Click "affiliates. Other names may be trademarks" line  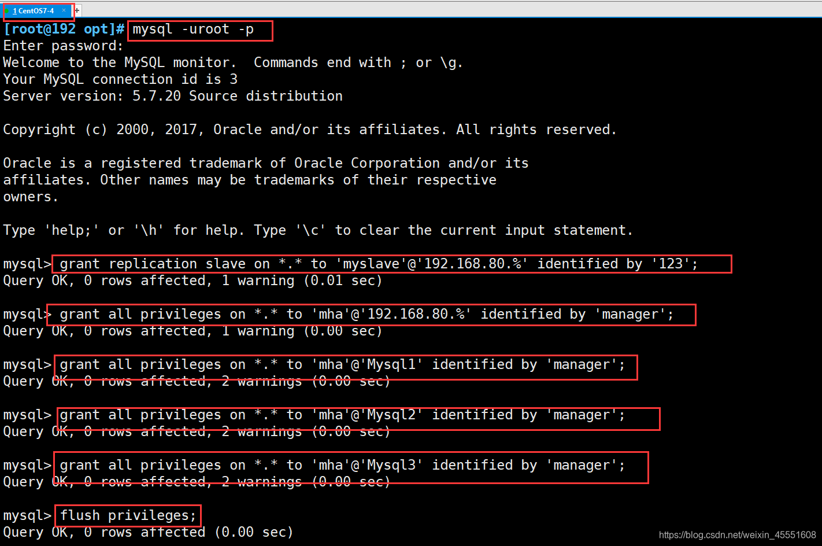(250, 180)
